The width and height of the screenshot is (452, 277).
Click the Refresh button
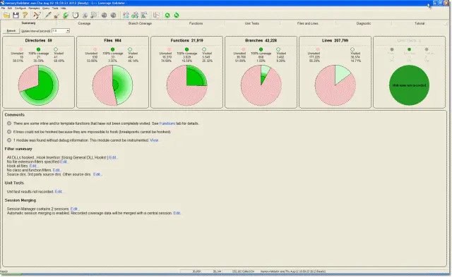11,31
